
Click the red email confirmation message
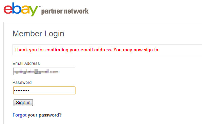(87, 50)
